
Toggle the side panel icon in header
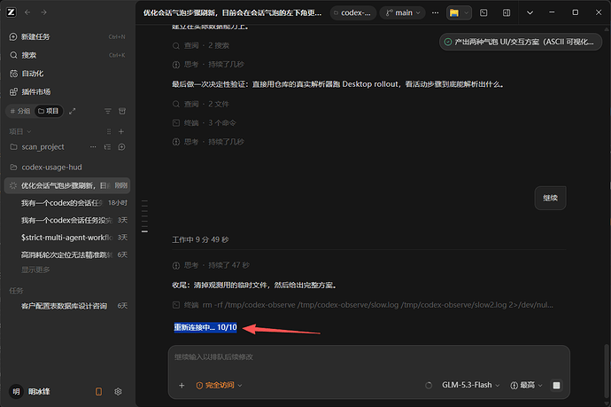(507, 13)
